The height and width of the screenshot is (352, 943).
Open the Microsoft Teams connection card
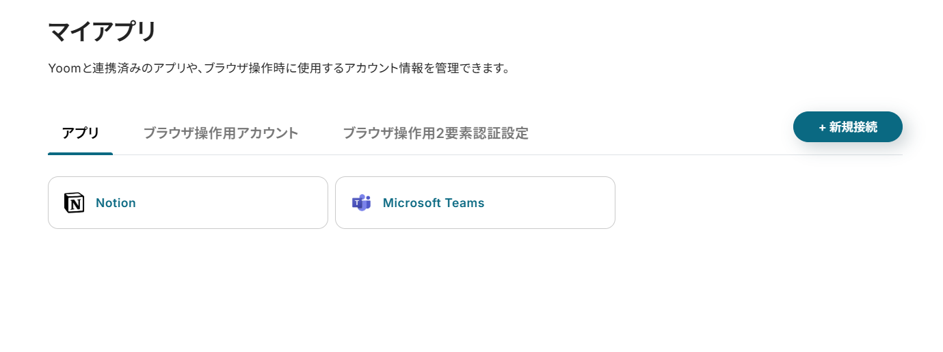point(475,203)
